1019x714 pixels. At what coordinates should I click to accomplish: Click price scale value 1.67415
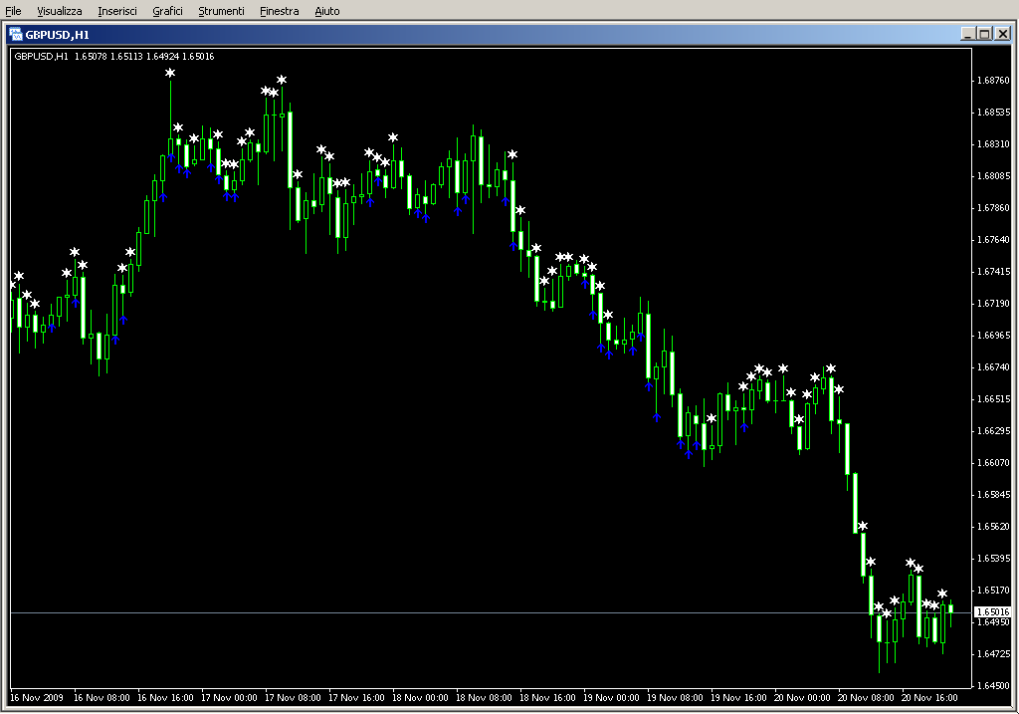994,272
